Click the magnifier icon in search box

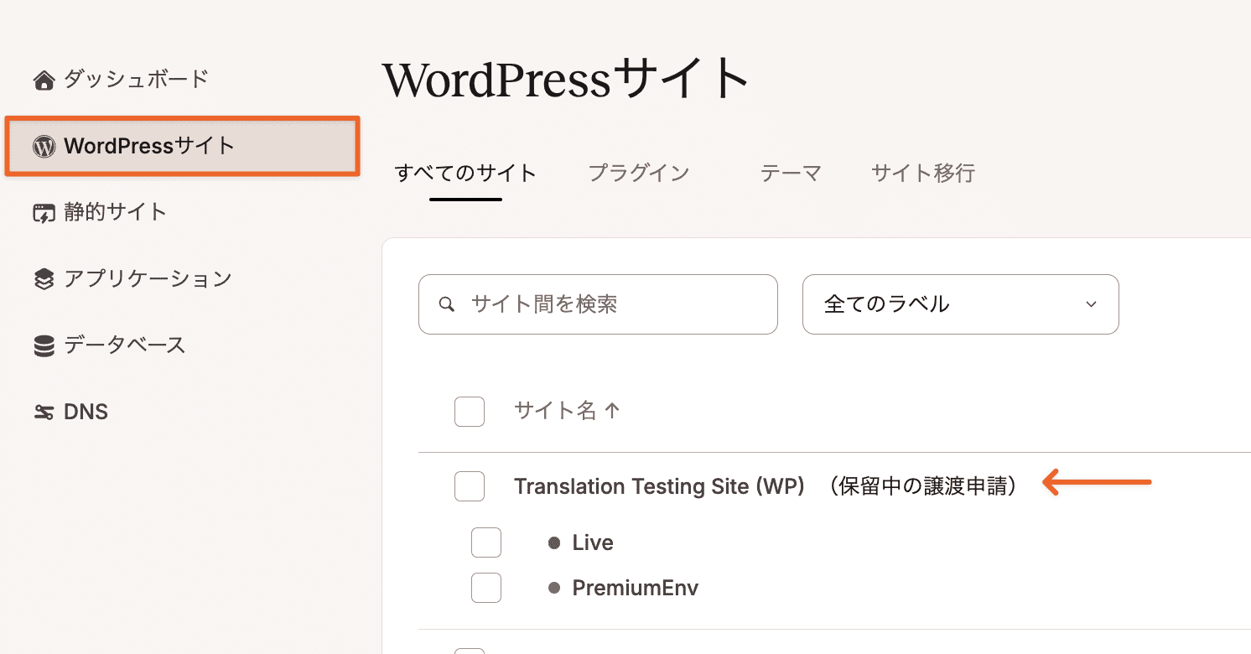tap(448, 304)
